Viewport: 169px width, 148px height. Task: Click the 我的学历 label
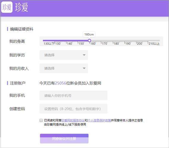[x=17, y=55]
